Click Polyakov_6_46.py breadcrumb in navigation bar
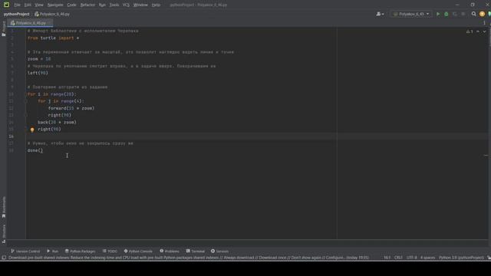 point(52,14)
